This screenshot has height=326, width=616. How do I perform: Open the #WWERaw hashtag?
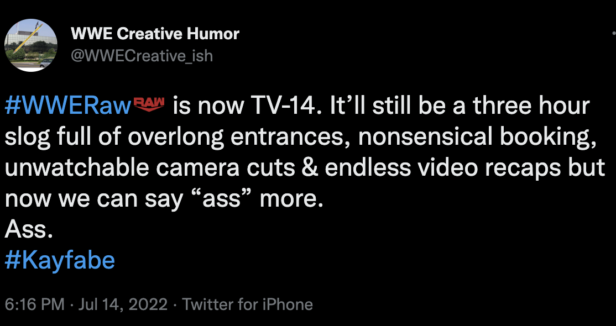coord(66,106)
